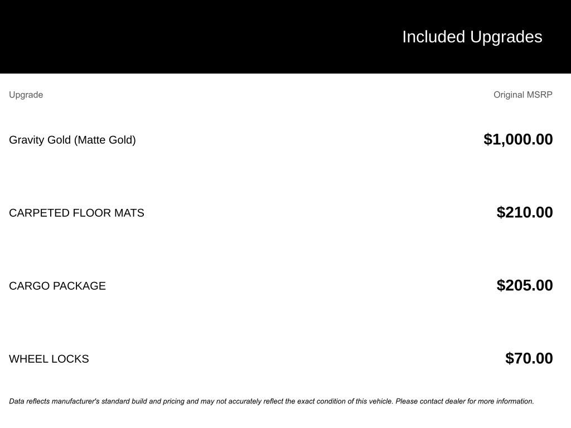Click the word Included in the title
Image resolution: width=571 pixels, height=428 pixels.
tap(433, 37)
